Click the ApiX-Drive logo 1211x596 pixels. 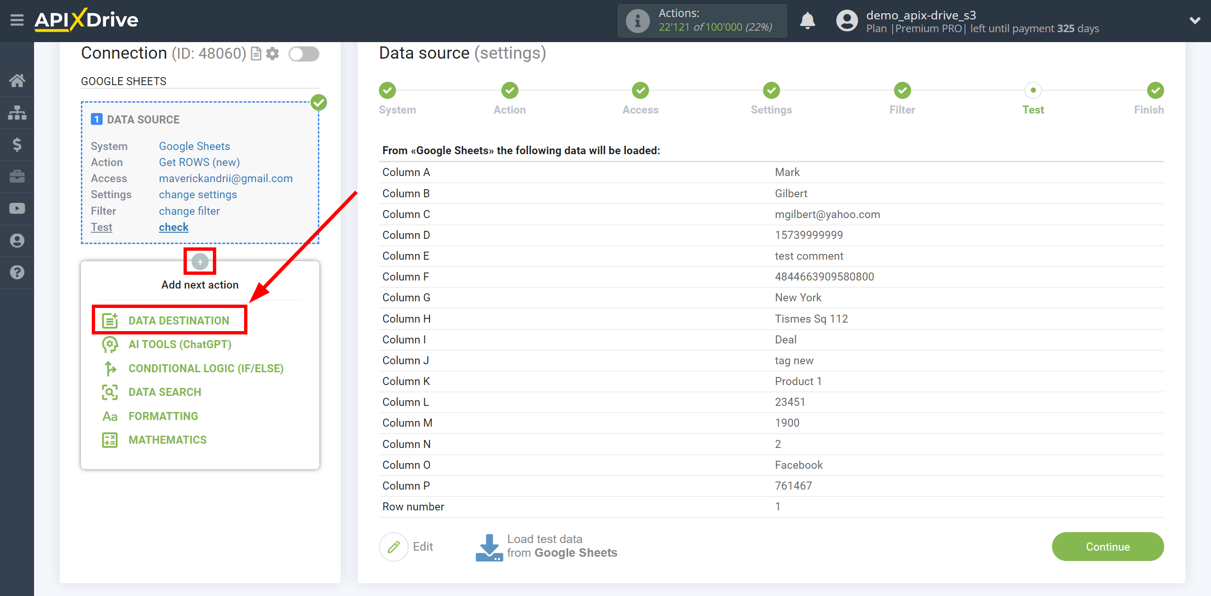pos(86,20)
